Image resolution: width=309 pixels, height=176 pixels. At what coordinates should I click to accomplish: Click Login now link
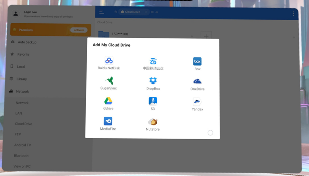(31, 12)
